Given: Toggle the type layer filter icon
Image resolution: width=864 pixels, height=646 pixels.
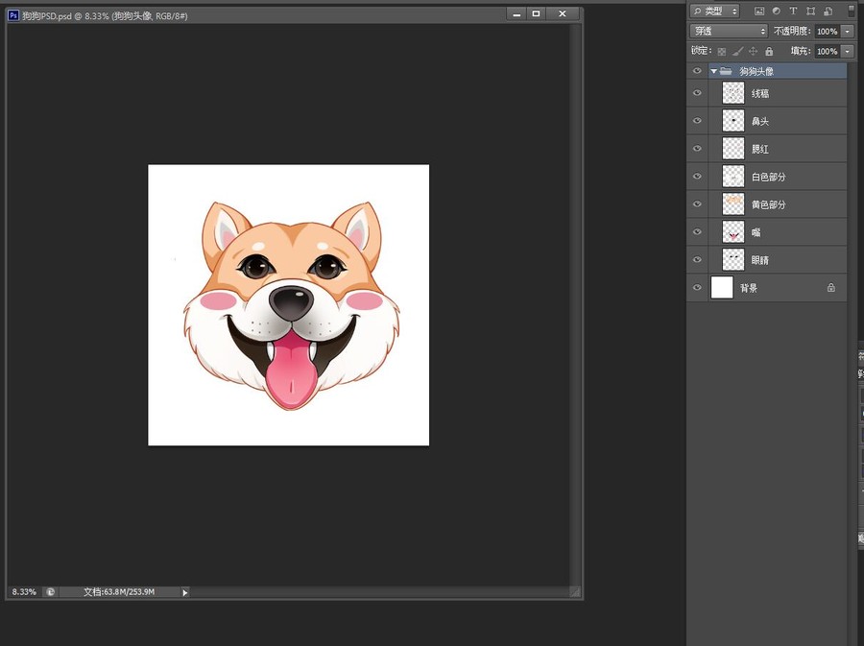Looking at the screenshot, I should click(794, 11).
